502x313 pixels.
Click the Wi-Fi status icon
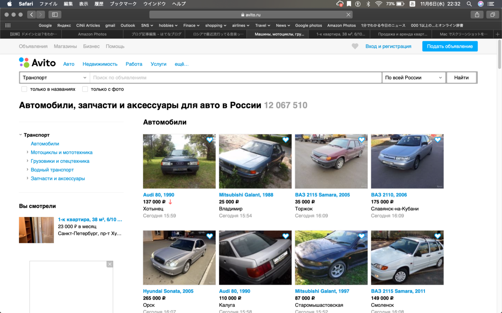pyautogui.click(x=379, y=4)
